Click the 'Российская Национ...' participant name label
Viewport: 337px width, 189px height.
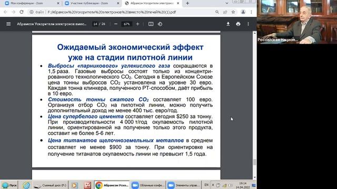277,40
